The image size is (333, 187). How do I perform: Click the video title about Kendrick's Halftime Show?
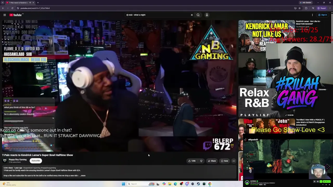37,155
